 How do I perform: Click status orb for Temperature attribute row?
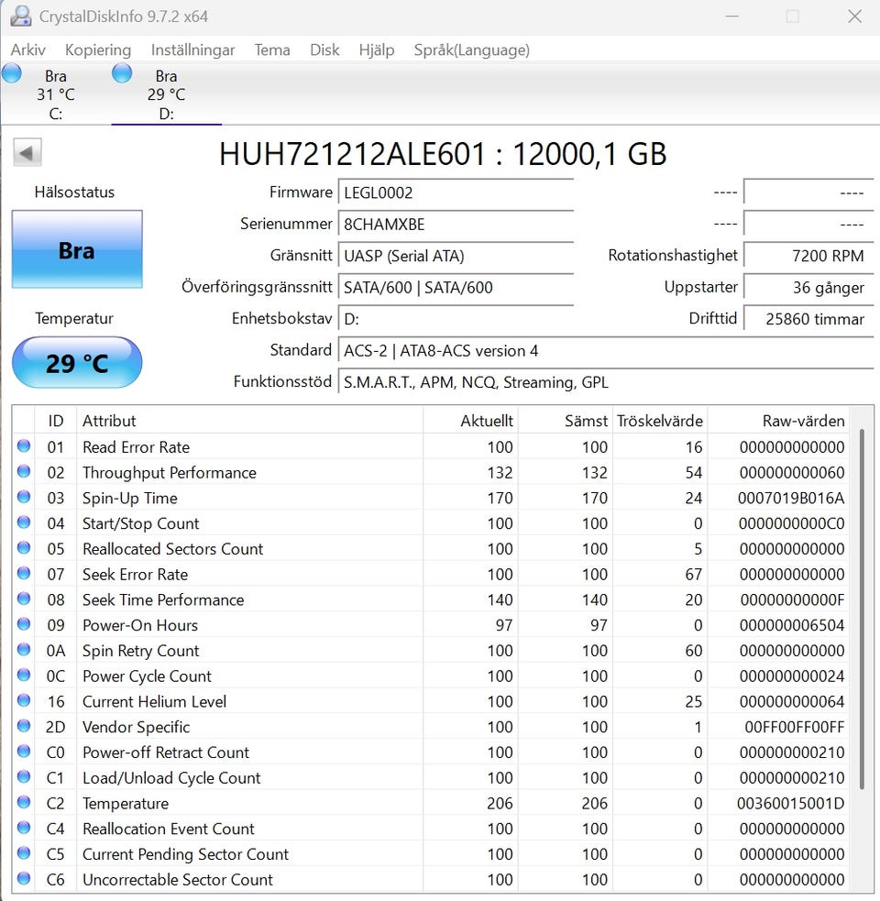click(24, 803)
